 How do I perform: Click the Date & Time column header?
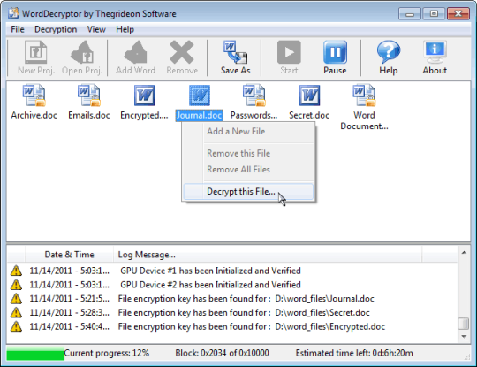[x=69, y=255]
